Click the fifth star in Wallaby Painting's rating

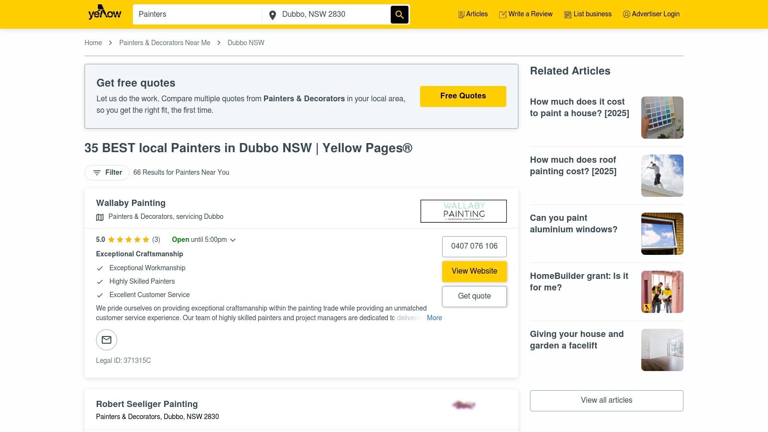coord(145,240)
